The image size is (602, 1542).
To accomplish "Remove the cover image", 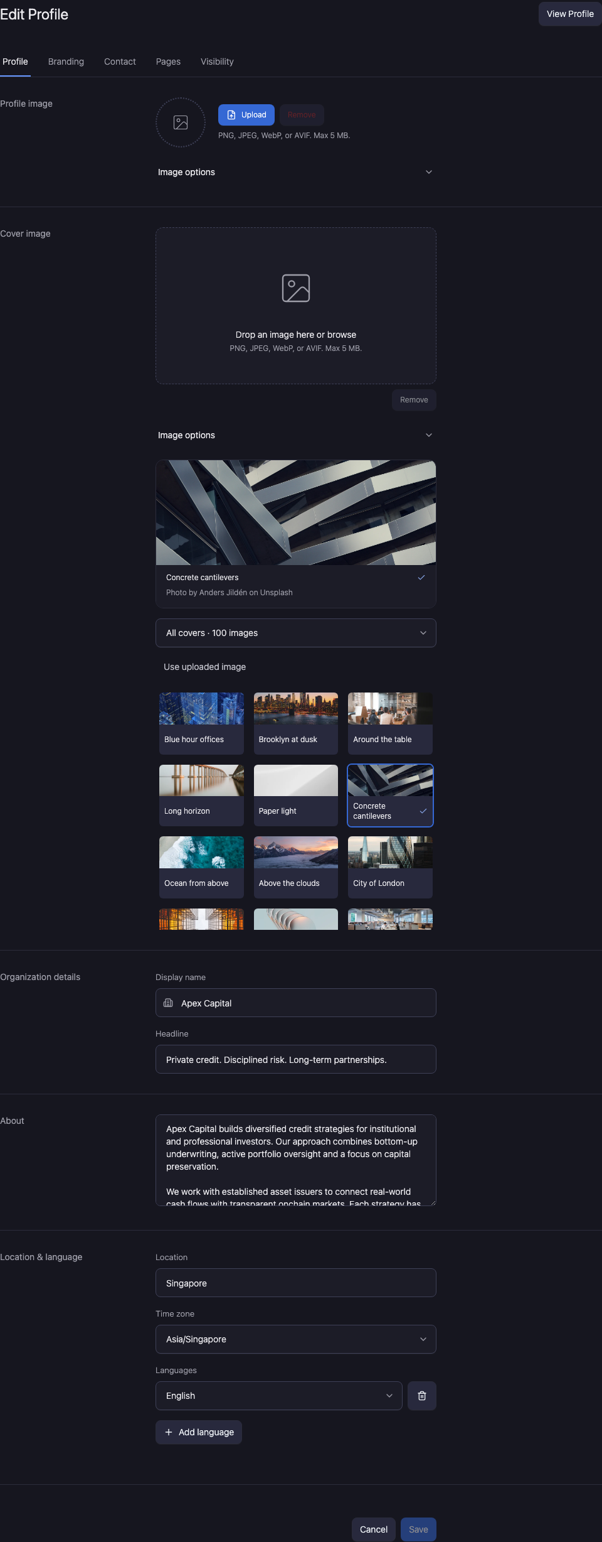I will click(x=414, y=400).
